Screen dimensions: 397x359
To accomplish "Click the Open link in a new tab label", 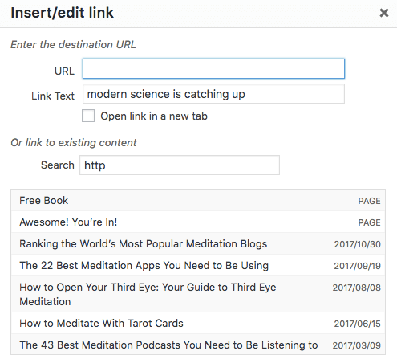I will (x=154, y=116).
